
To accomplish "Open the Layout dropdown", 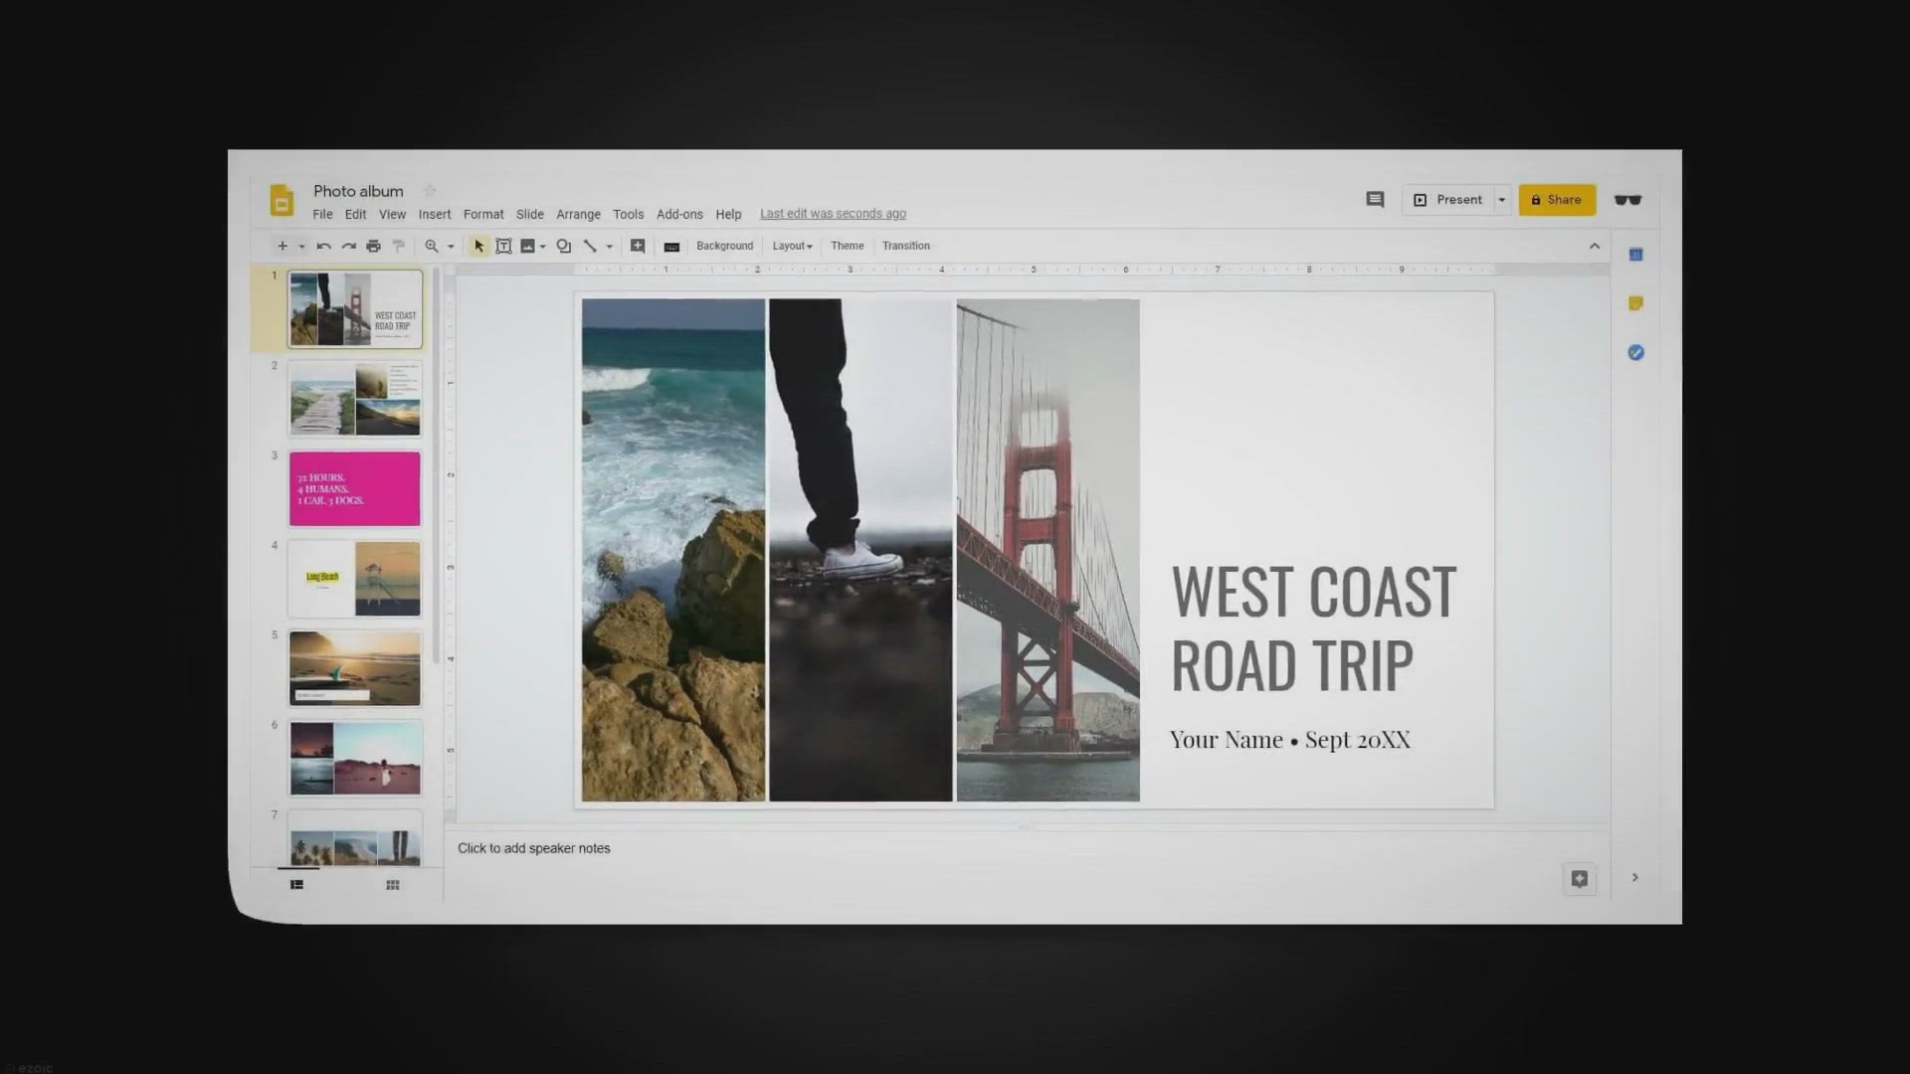I will [792, 246].
